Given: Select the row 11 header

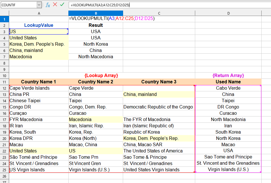Looking at the screenshot, I should click(5, 82).
